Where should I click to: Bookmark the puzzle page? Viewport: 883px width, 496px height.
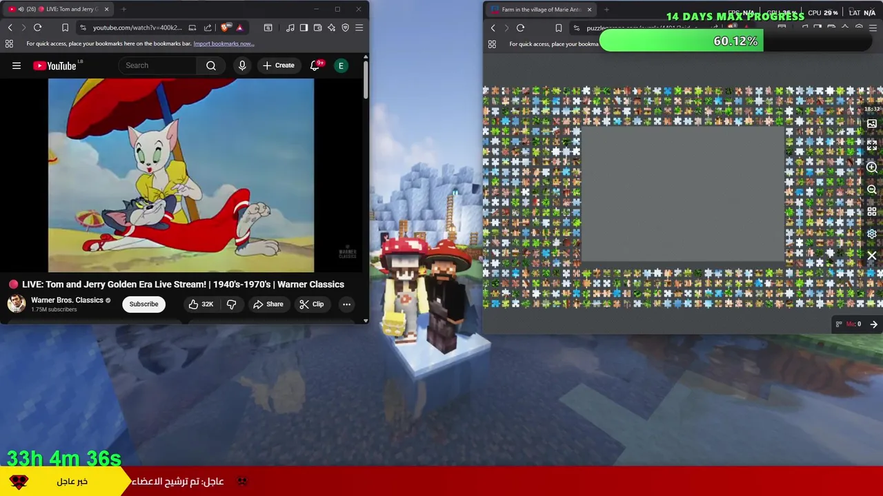[x=558, y=28]
